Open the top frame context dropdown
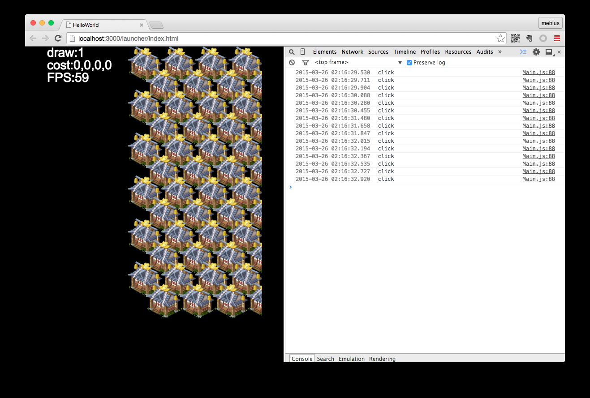 [x=358, y=63]
